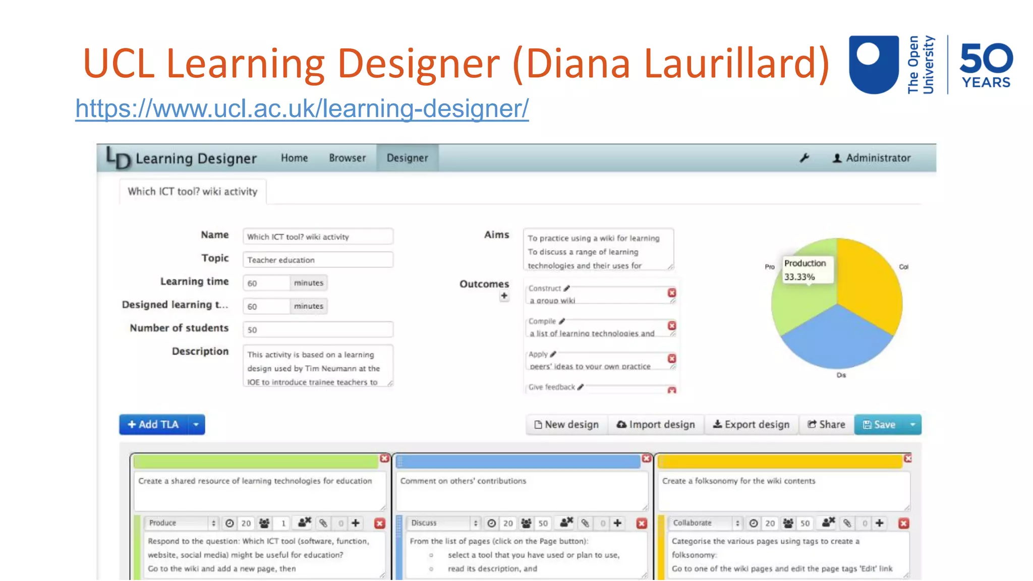Toggle teacher-present icon in Collaborate row
The height and width of the screenshot is (581, 1033).
tap(829, 522)
